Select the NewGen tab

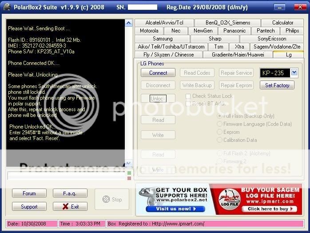[203, 31]
